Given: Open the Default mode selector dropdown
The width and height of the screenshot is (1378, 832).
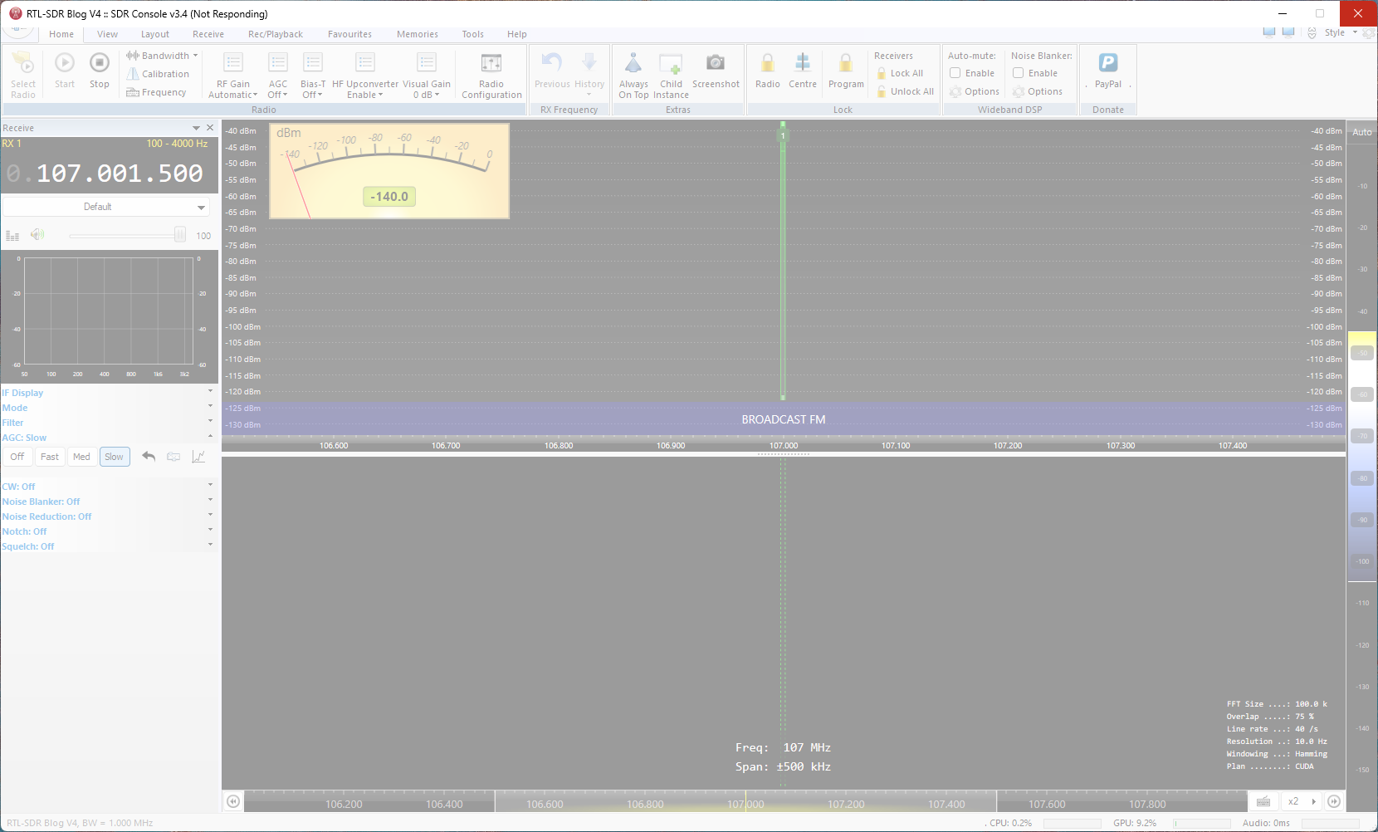Looking at the screenshot, I should (x=106, y=206).
